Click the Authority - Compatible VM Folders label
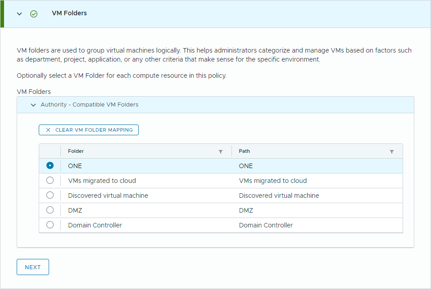The width and height of the screenshot is (431, 289). (89, 104)
